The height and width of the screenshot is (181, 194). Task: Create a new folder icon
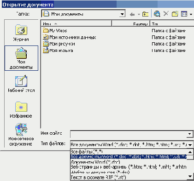[x=175, y=14]
